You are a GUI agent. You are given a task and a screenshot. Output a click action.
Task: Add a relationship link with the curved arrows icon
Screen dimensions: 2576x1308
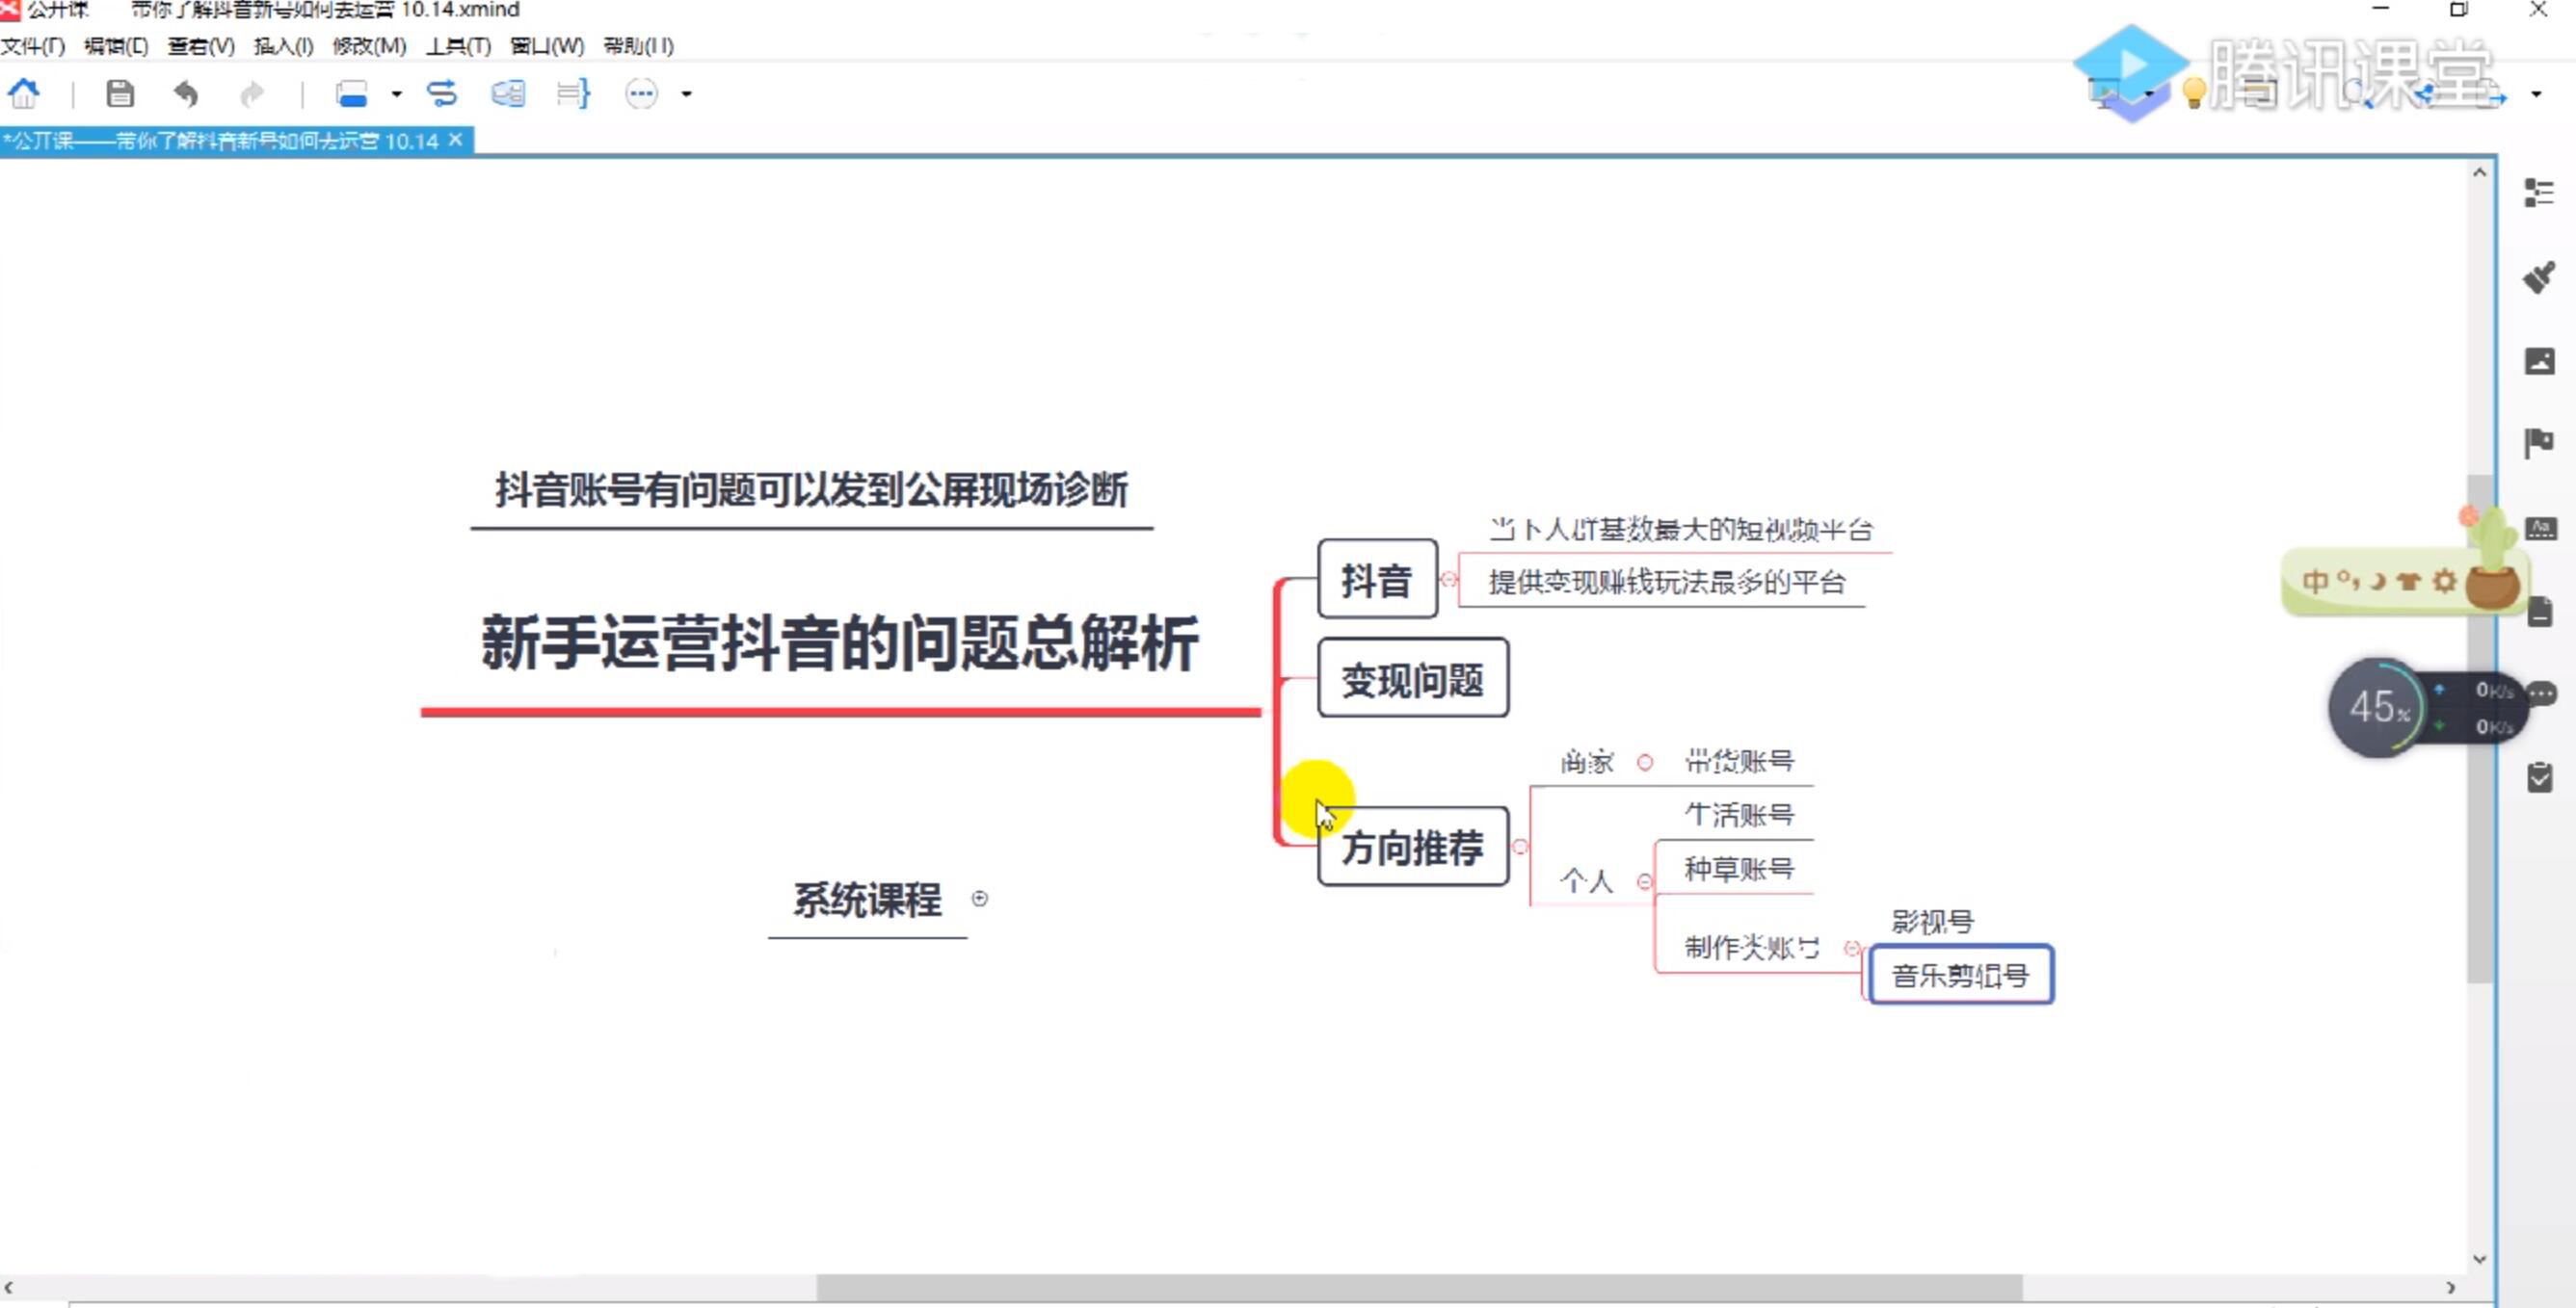point(441,94)
